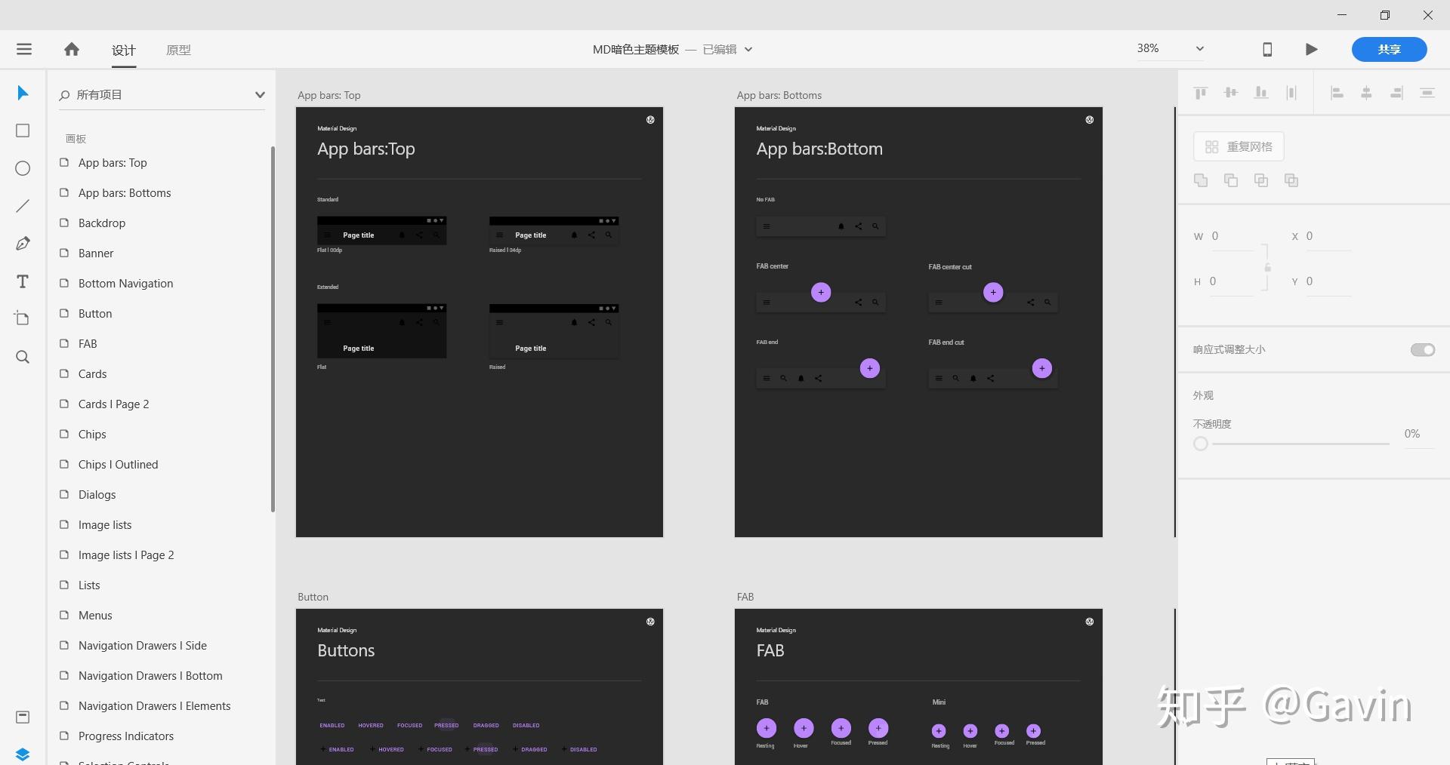This screenshot has width=1450, height=765.
Task: Start desktop preview play button
Action: (x=1312, y=49)
